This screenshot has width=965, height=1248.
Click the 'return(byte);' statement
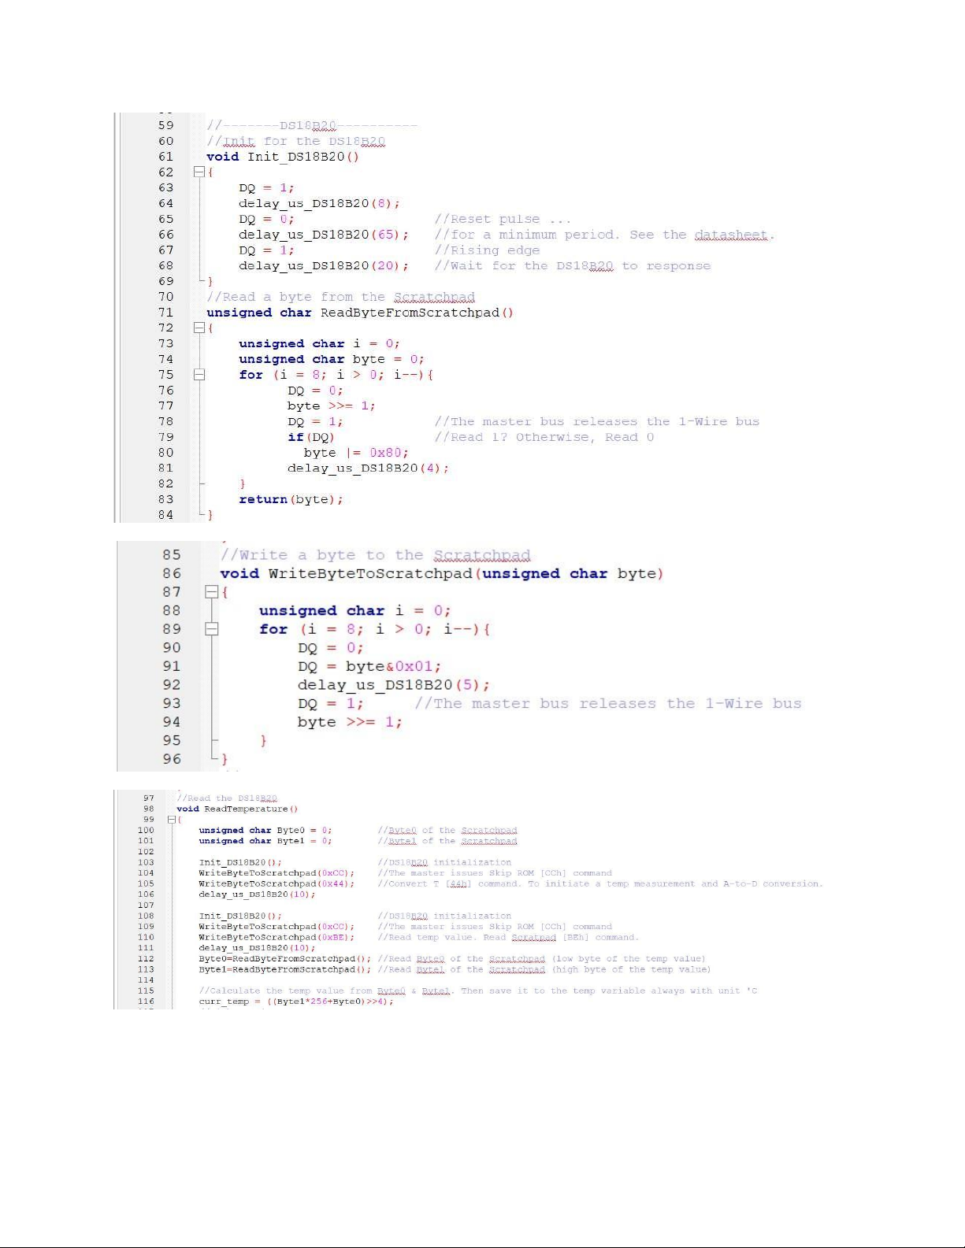(291, 499)
